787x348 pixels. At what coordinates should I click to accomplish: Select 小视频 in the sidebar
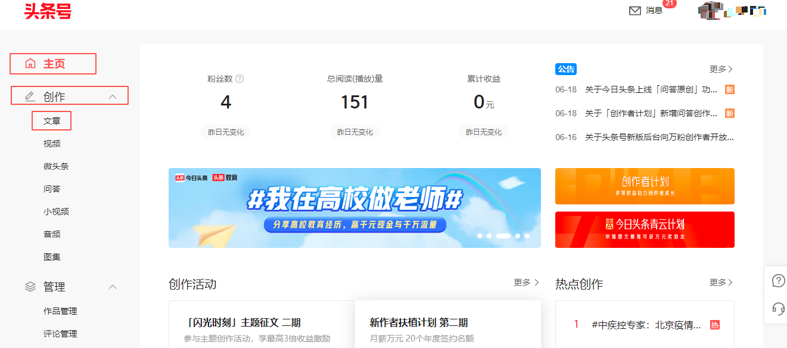[56, 212]
